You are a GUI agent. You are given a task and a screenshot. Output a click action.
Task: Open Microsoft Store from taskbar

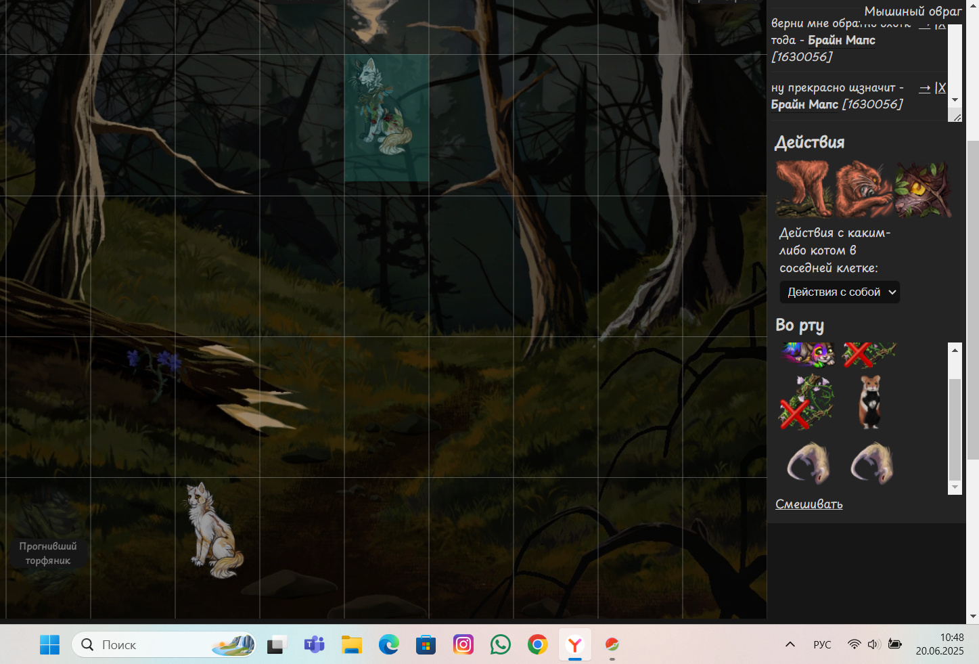[x=426, y=644]
